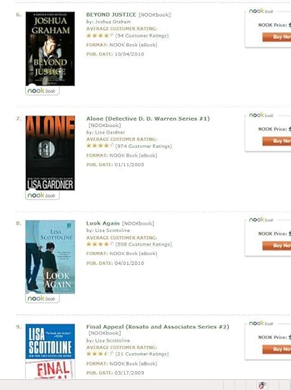Open the Final Appeal book cover image

coord(51,351)
